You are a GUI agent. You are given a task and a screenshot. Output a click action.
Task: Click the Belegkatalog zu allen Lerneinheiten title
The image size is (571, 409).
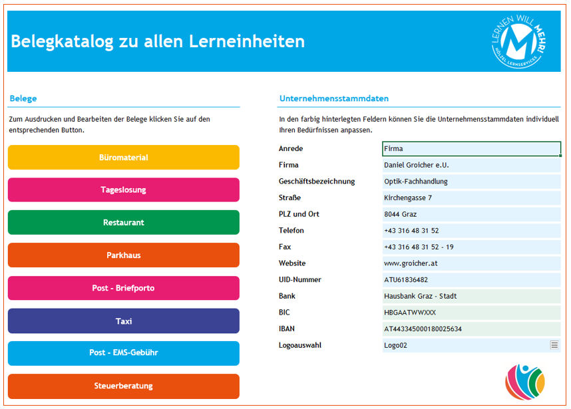tap(158, 41)
